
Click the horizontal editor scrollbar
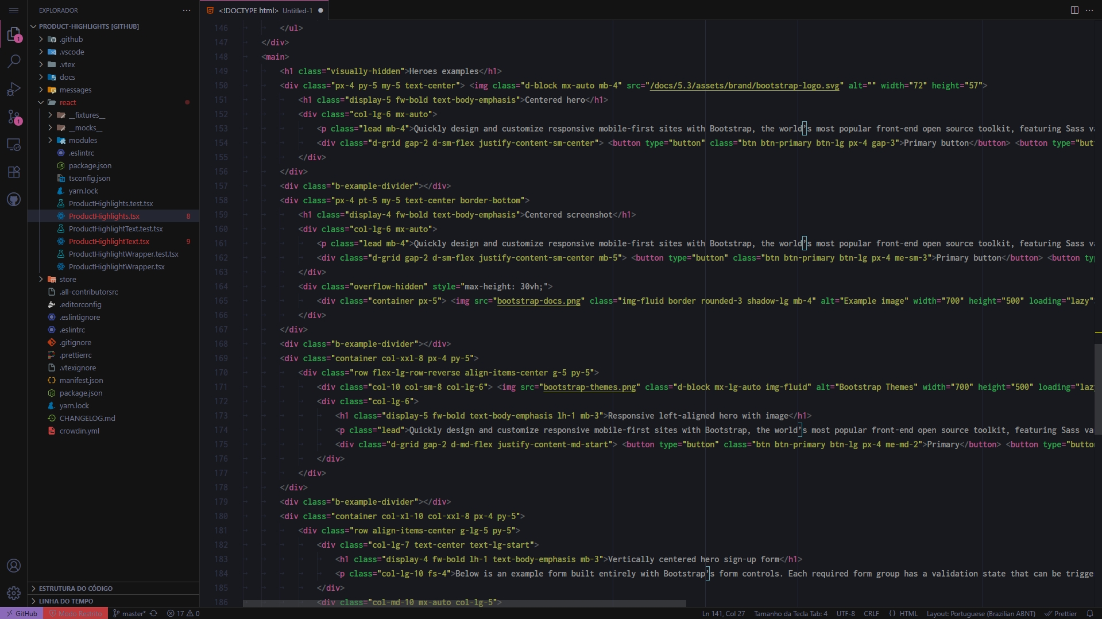464,603
